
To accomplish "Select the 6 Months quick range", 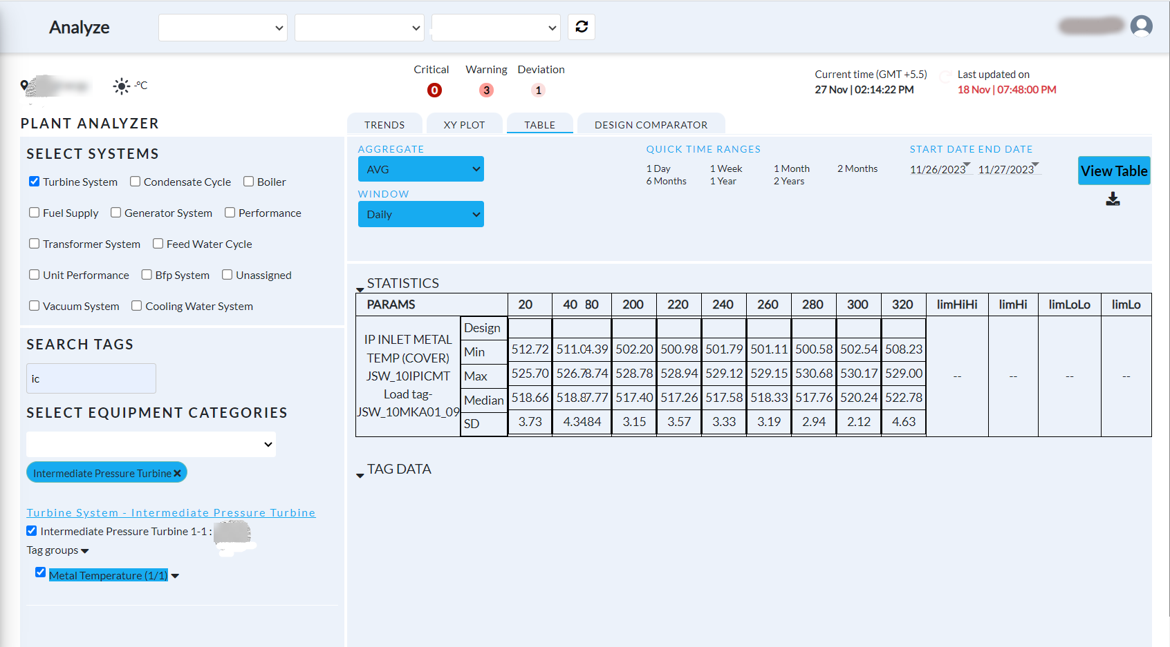I will 666,181.
